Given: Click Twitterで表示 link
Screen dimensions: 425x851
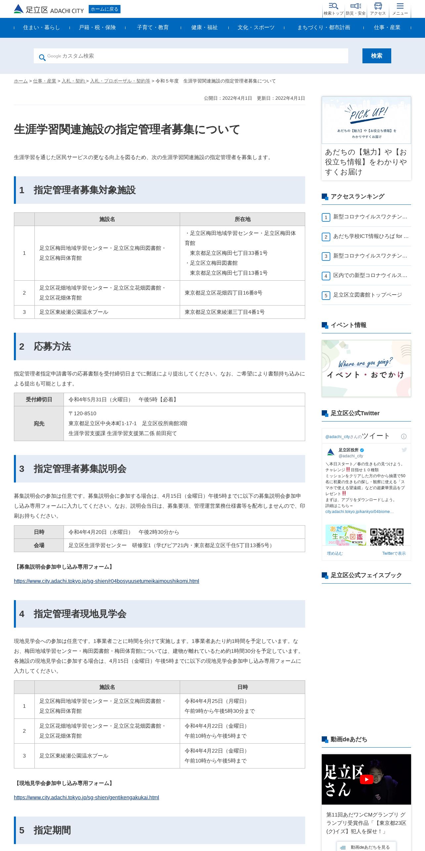Looking at the screenshot, I should pyautogui.click(x=394, y=553).
